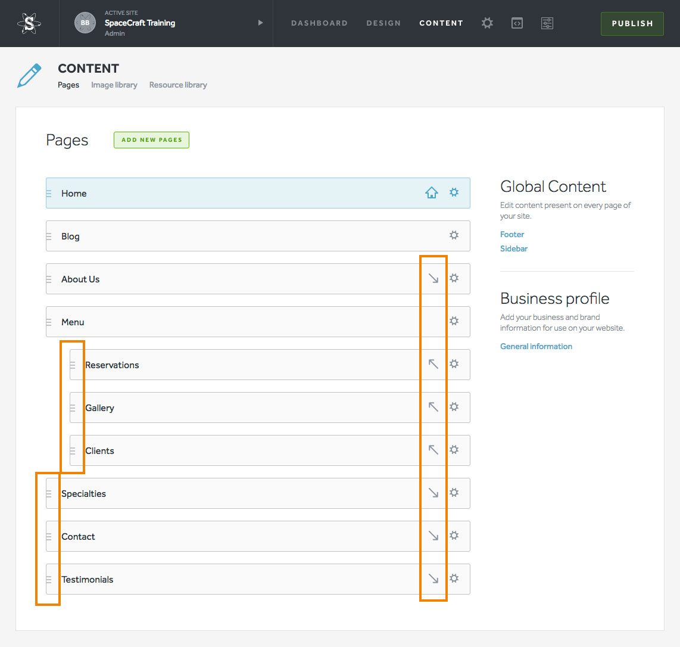The image size is (680, 647).
Task: Publish the site
Action: (x=632, y=23)
